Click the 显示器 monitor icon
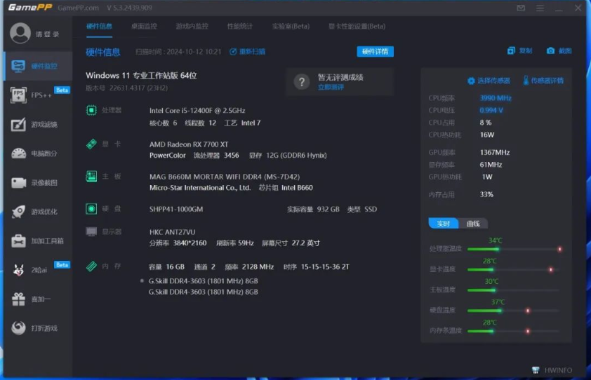This screenshot has width=591, height=380. (x=91, y=231)
